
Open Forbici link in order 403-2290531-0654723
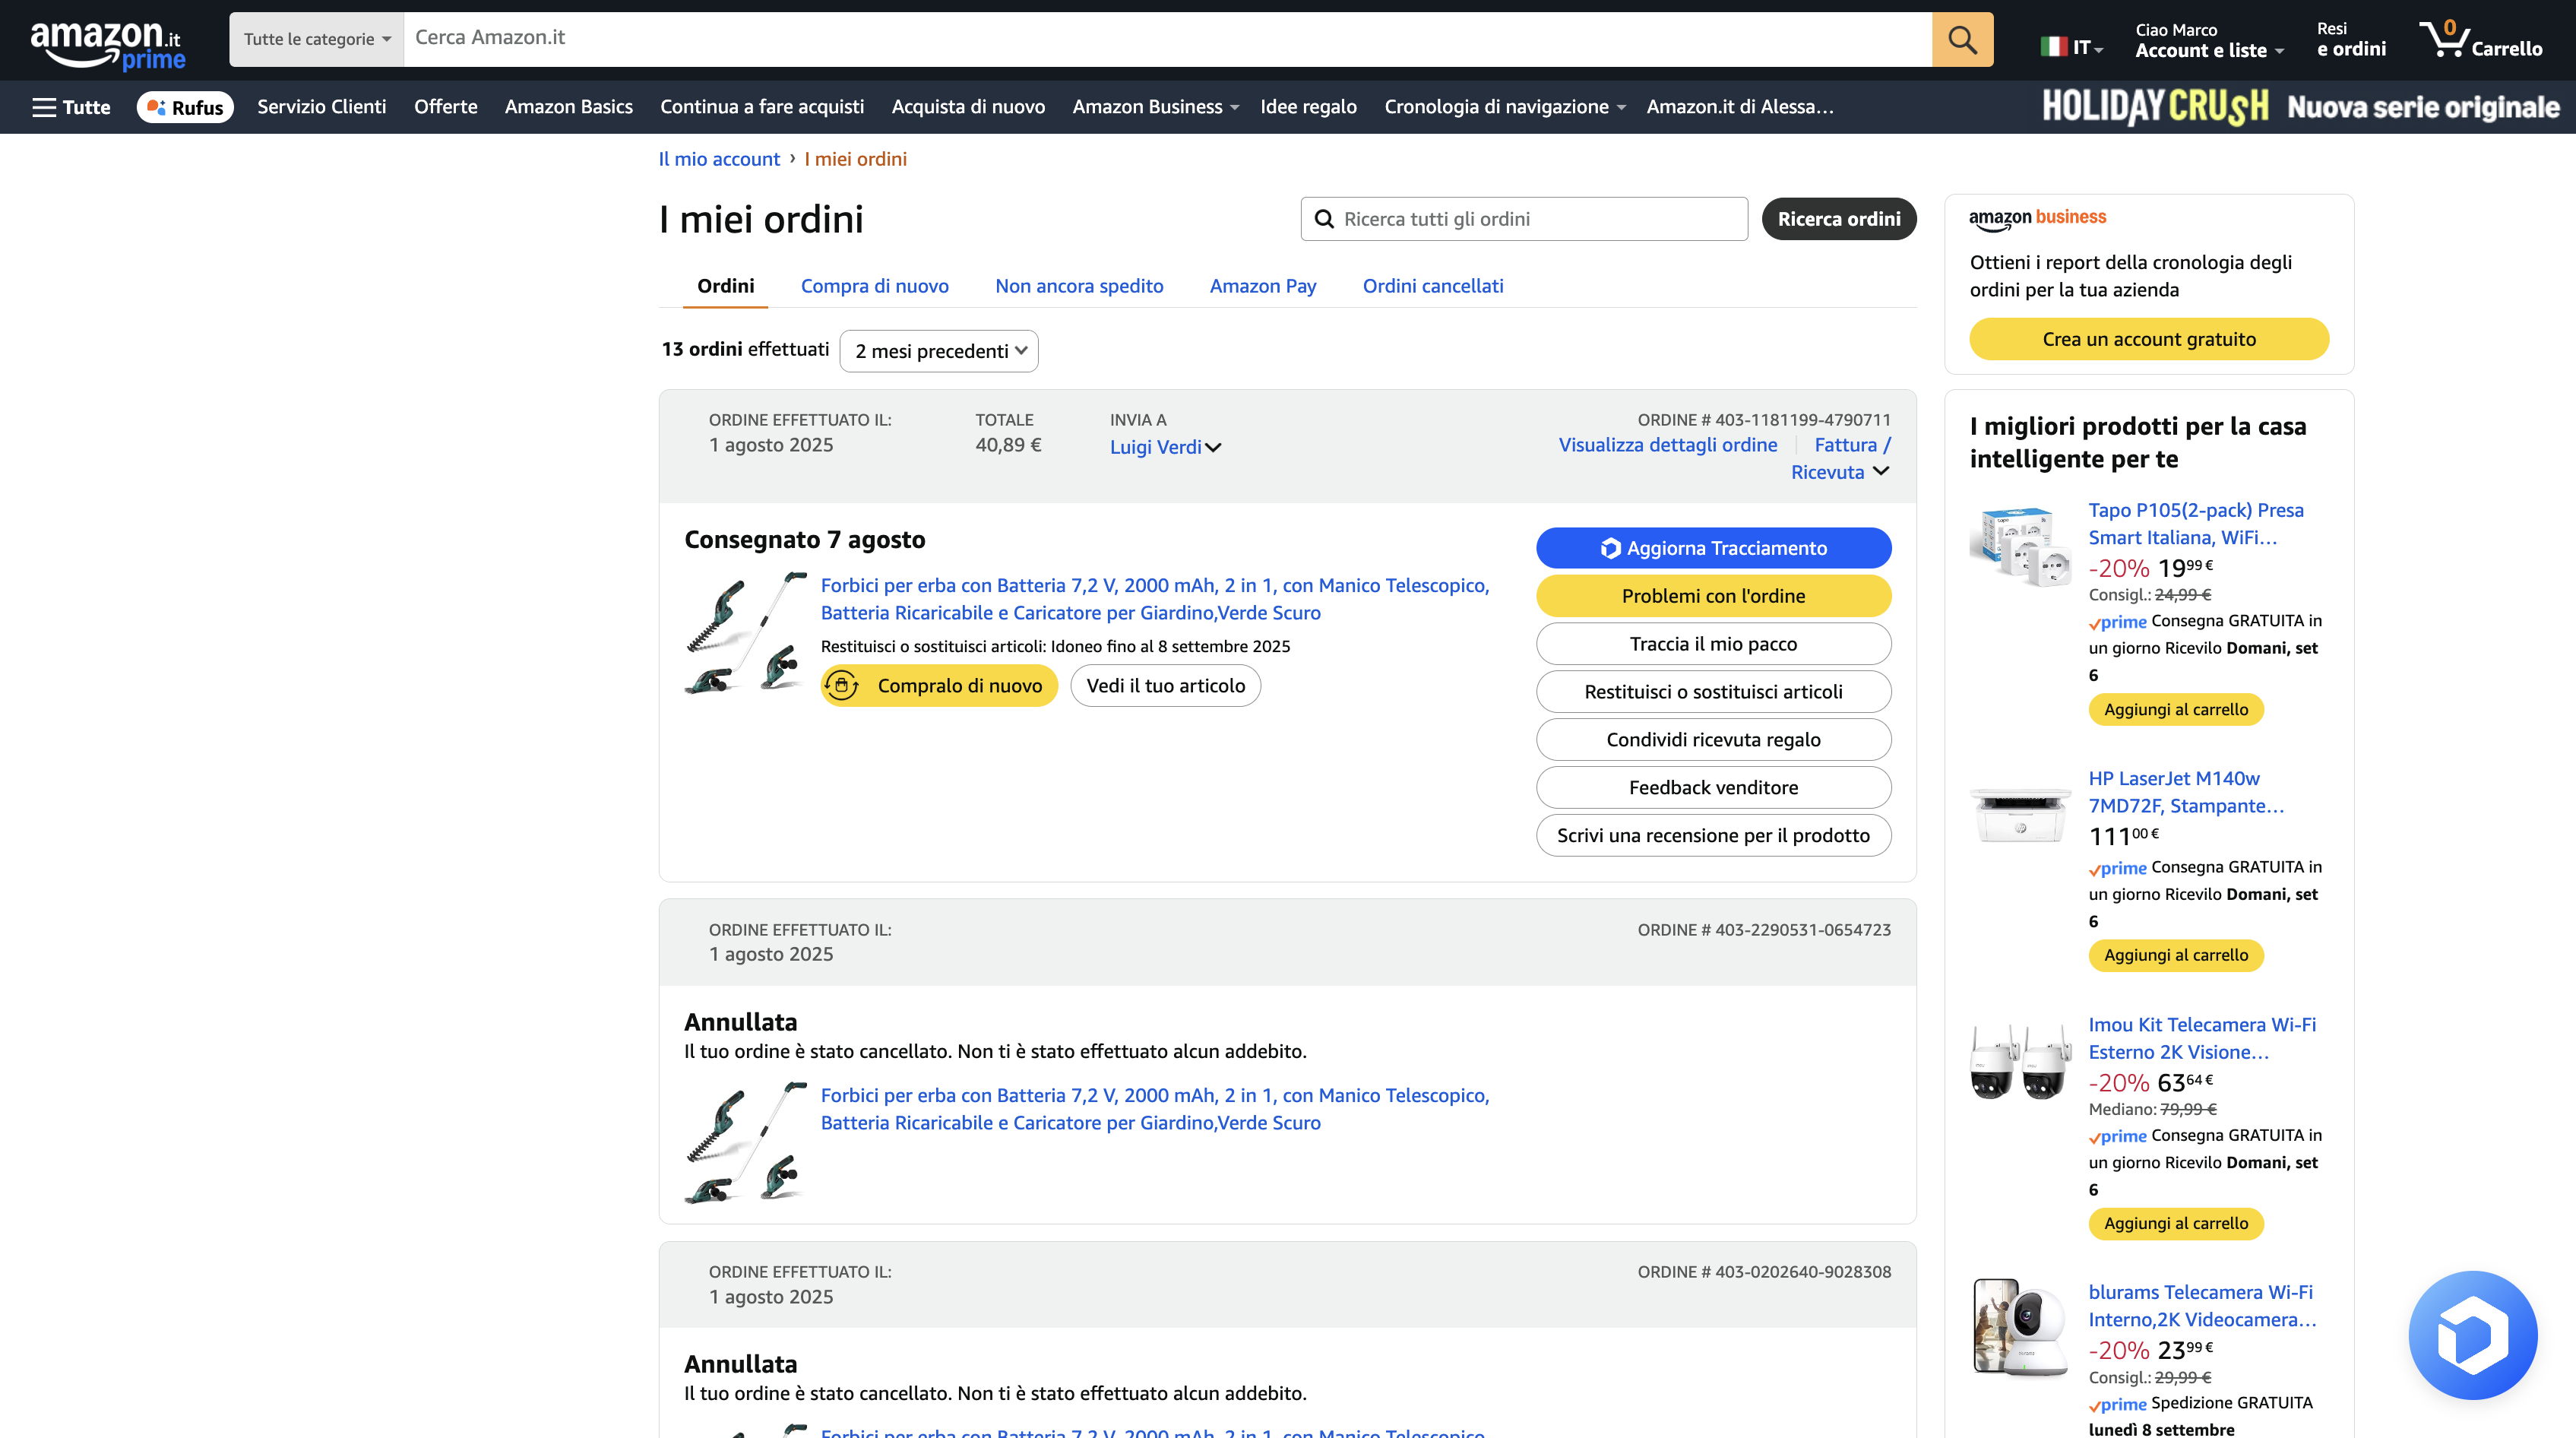click(1155, 1109)
